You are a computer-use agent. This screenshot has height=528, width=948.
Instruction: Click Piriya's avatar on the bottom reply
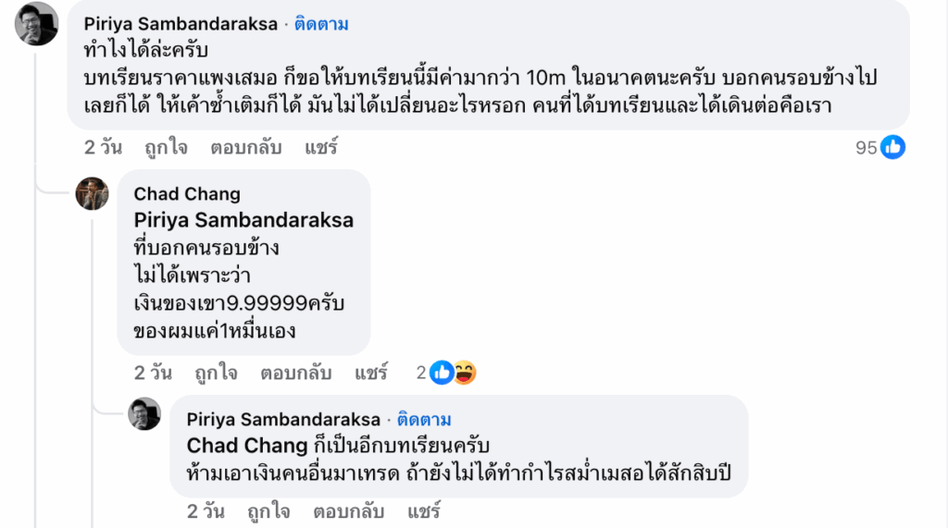coord(144,413)
